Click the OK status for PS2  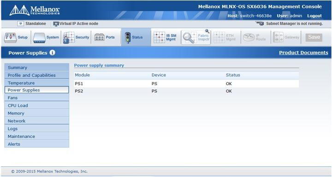point(229,91)
